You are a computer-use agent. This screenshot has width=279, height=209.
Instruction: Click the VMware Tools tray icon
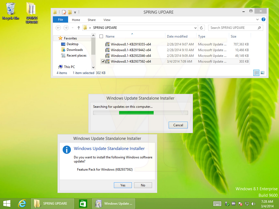coord(233,204)
